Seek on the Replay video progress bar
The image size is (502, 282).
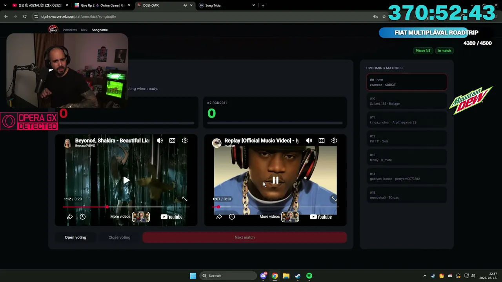click(275, 207)
